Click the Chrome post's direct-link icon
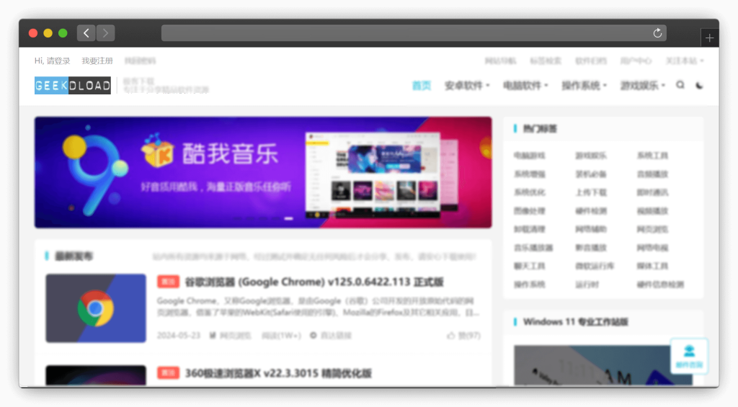Image resolution: width=738 pixels, height=407 pixels. (x=313, y=336)
